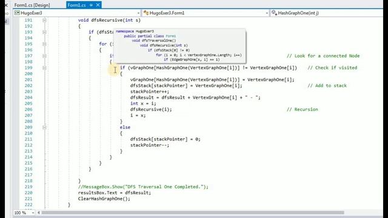388x218 pixels.
Task: Click the commented MessageBox.Show line 219
Action: point(143,187)
